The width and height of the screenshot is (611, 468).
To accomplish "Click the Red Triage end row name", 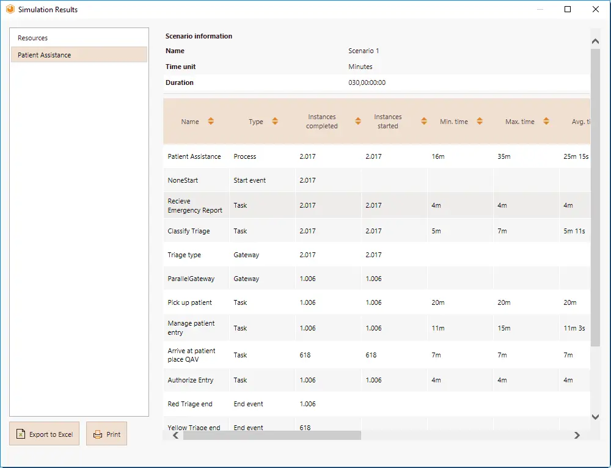I will (x=190, y=404).
